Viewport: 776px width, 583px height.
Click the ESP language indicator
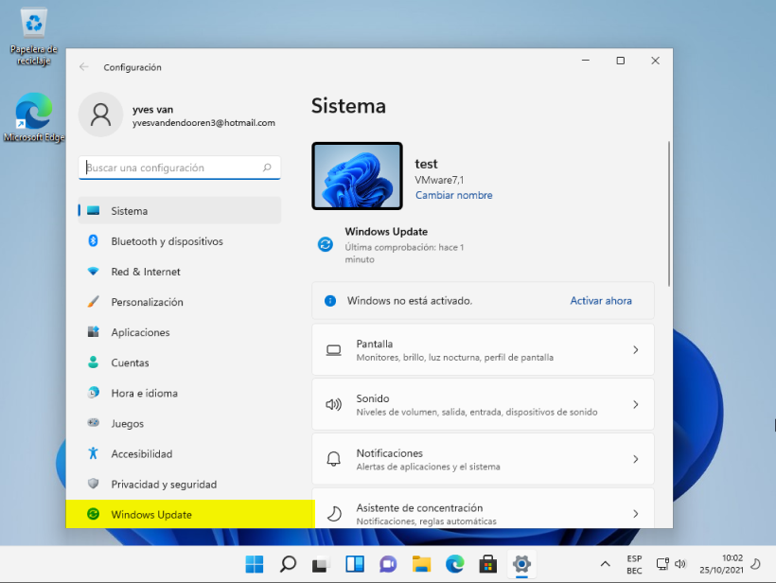(x=634, y=558)
